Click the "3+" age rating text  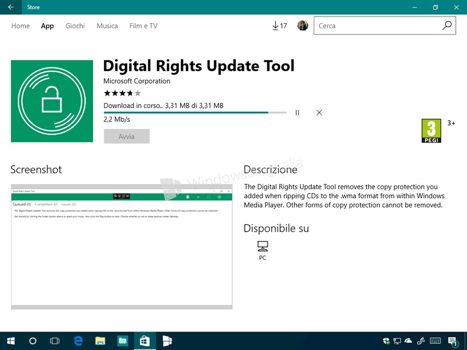(x=451, y=123)
